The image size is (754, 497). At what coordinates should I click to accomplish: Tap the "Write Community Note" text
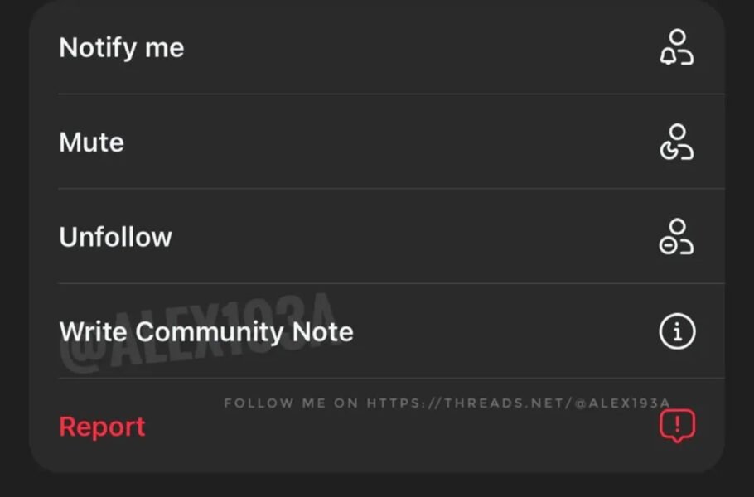point(206,331)
